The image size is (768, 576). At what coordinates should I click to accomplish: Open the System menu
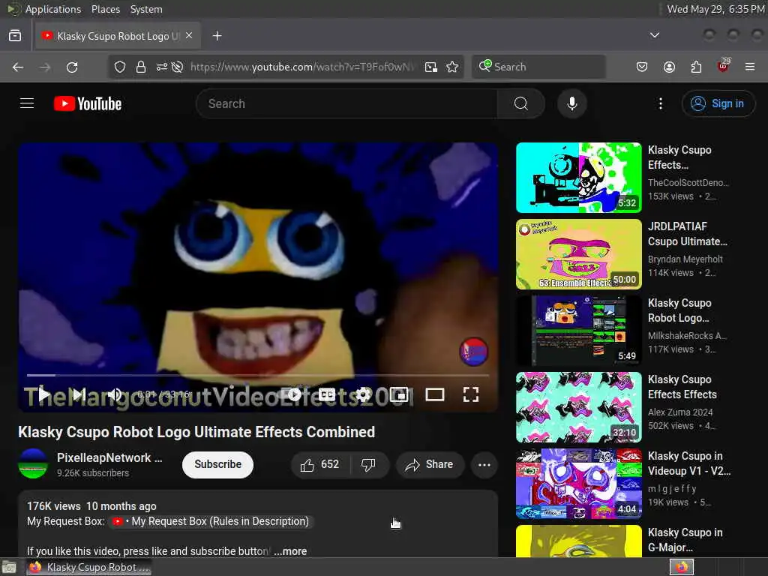146,9
